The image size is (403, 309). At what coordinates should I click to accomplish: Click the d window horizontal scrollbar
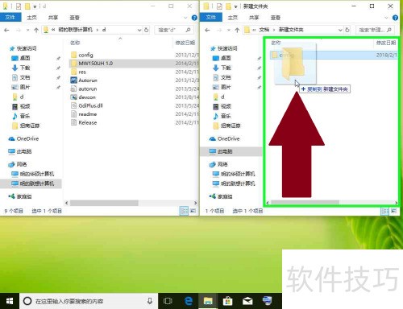[x=104, y=203]
